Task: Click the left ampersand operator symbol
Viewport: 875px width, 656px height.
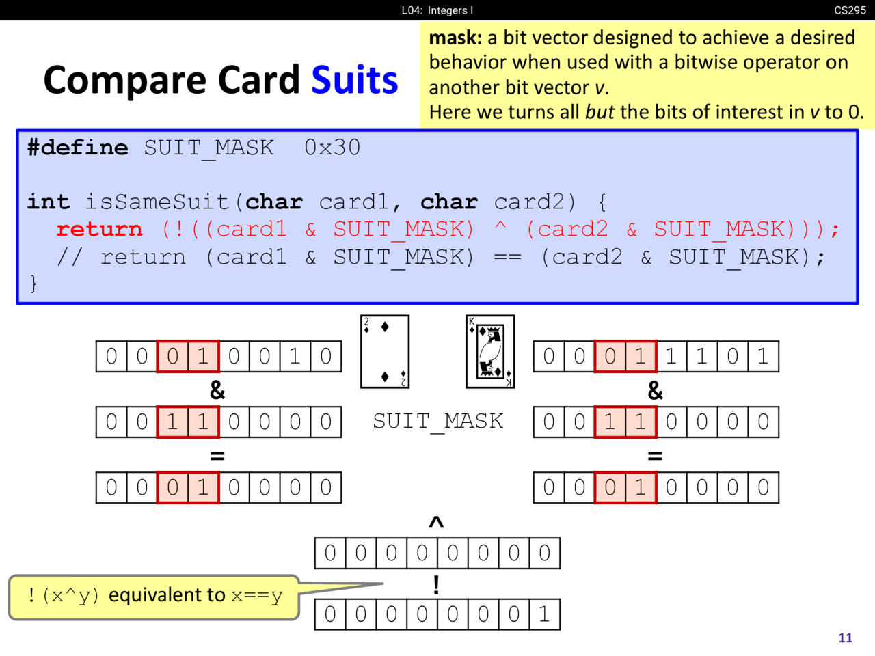Action: pos(217,390)
